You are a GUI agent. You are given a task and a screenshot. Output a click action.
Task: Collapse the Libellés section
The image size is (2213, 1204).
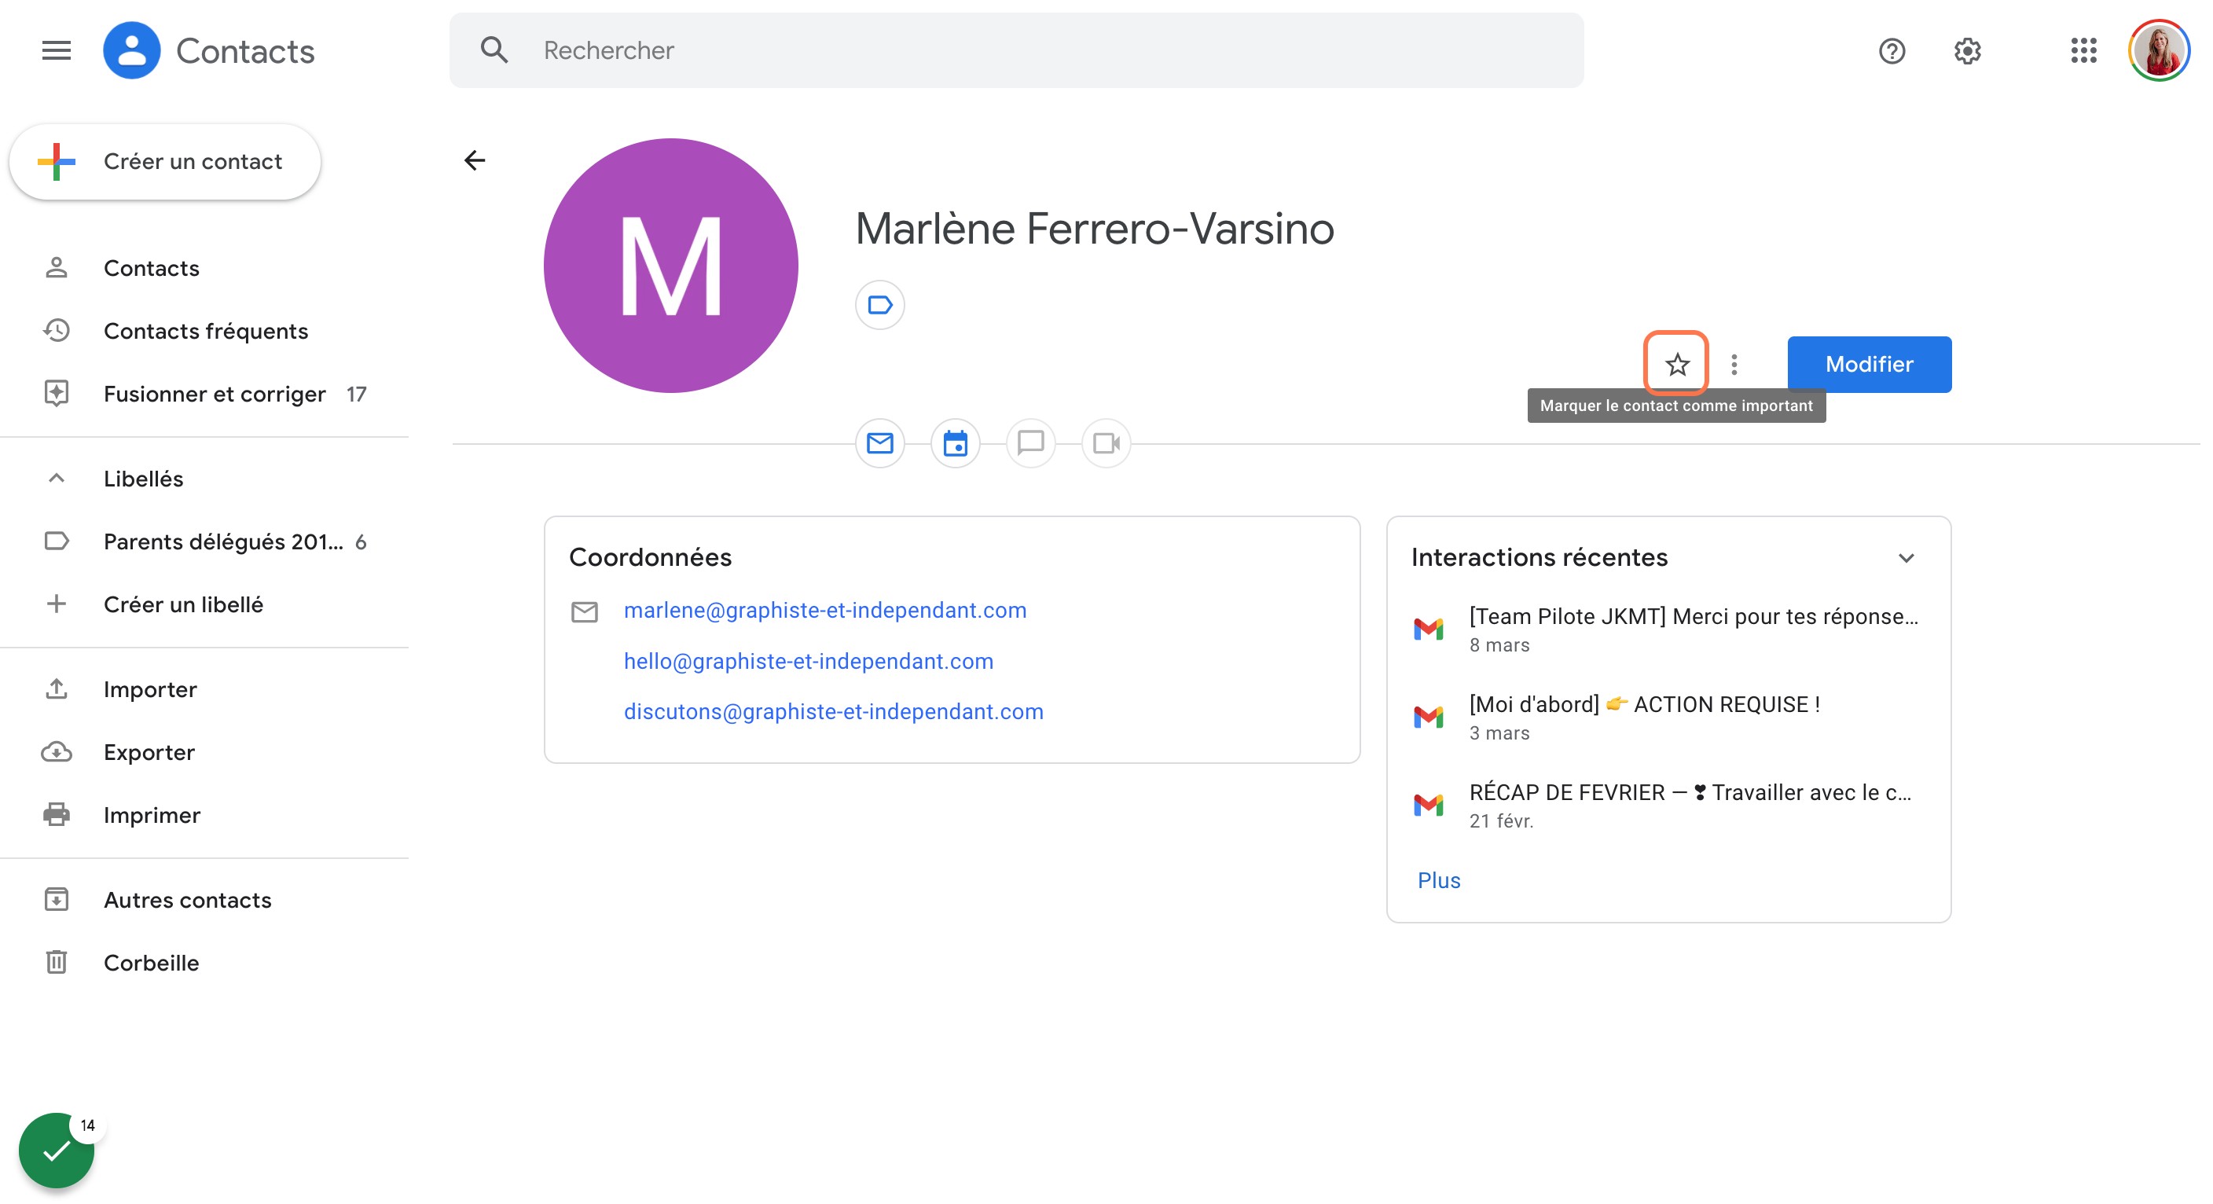point(57,478)
